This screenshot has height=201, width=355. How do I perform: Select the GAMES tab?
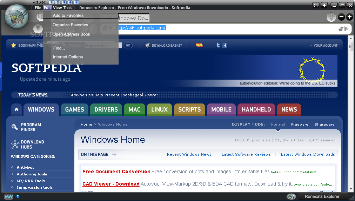coord(74,109)
